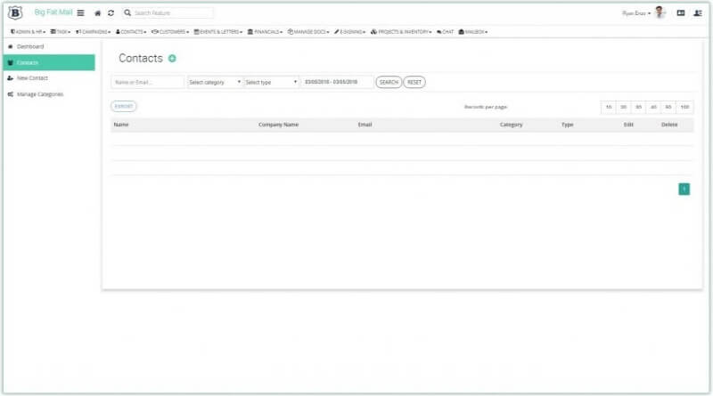Sort by the Email column header
Viewport: 713px width, 396px height.
tap(365, 125)
